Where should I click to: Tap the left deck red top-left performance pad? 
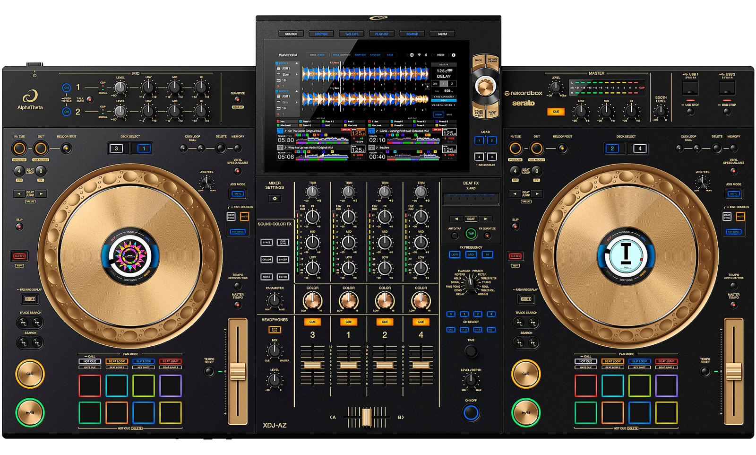pyautogui.click(x=90, y=385)
